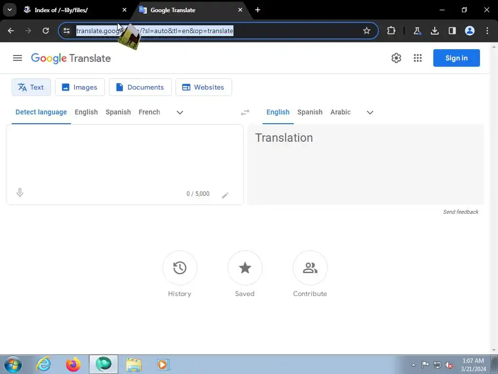Select Detect language as source
Image resolution: width=498 pixels, height=374 pixels.
tap(41, 112)
